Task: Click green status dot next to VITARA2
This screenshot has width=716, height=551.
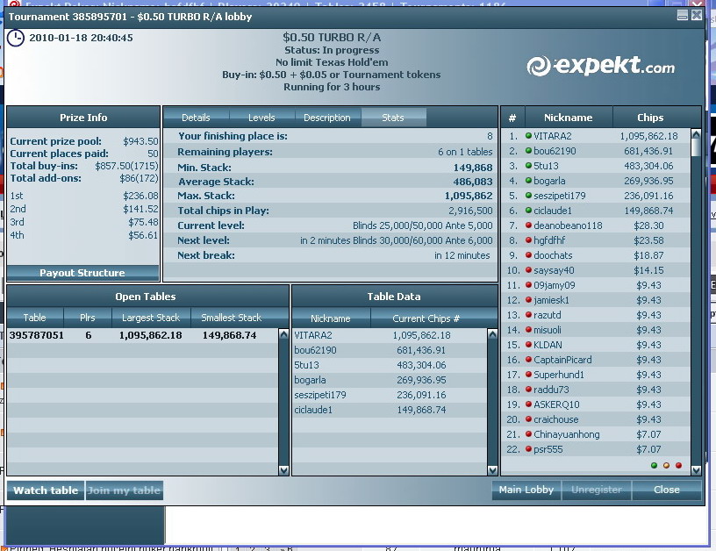Action: [528, 136]
